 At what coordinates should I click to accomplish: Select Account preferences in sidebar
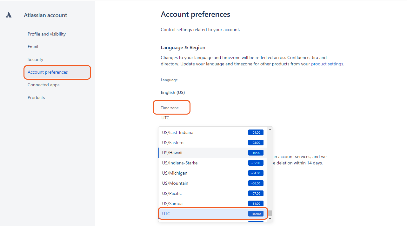click(48, 72)
